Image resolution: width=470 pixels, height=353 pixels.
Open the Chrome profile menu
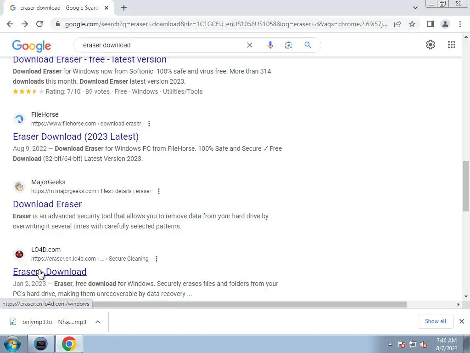(x=445, y=24)
